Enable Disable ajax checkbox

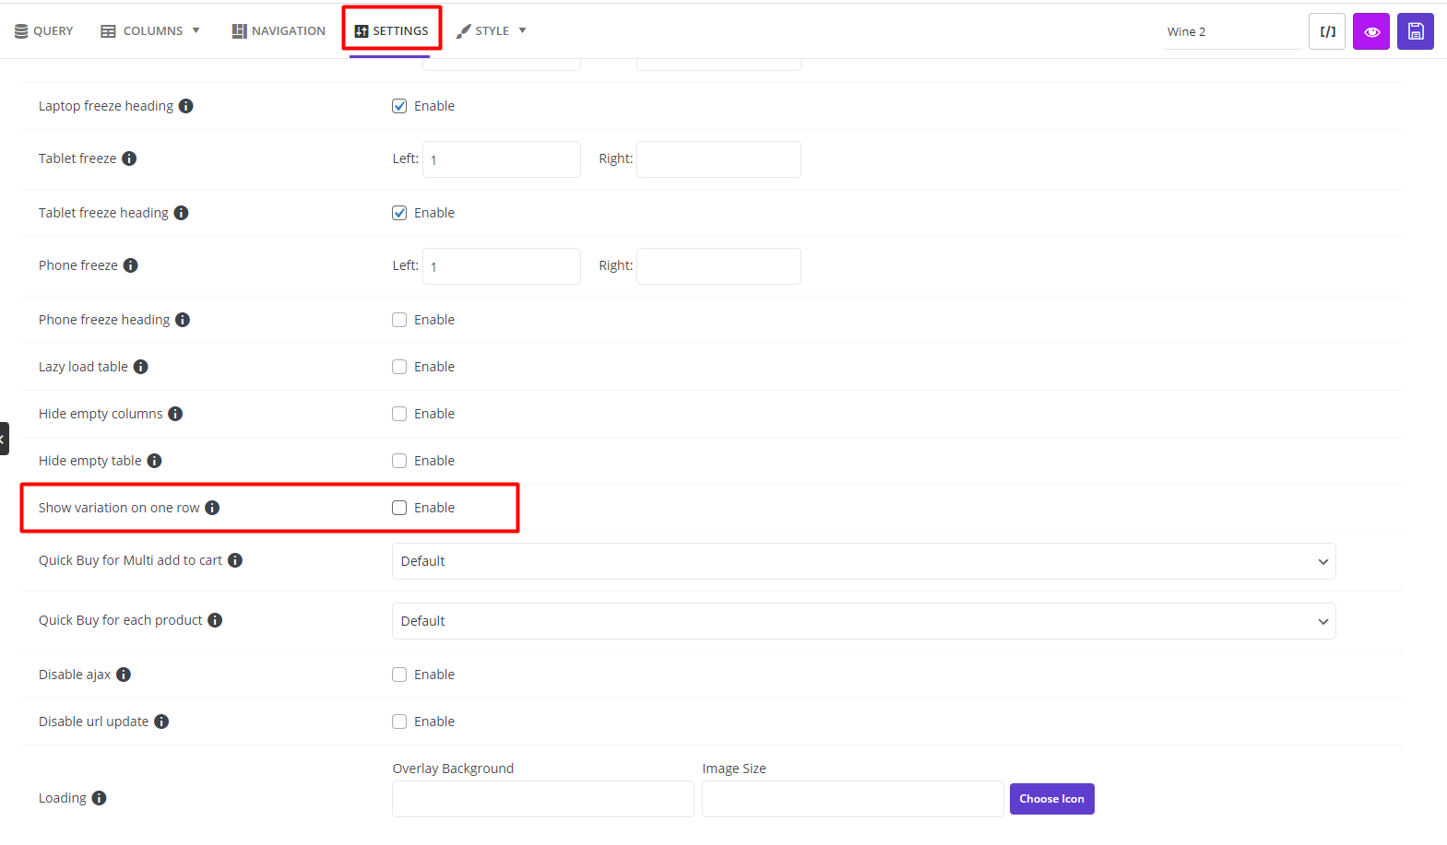pyautogui.click(x=399, y=675)
